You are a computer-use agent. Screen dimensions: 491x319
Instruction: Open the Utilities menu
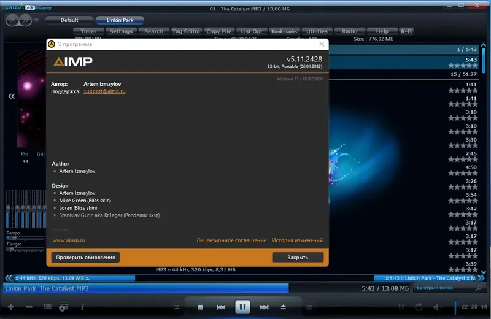coord(317,31)
